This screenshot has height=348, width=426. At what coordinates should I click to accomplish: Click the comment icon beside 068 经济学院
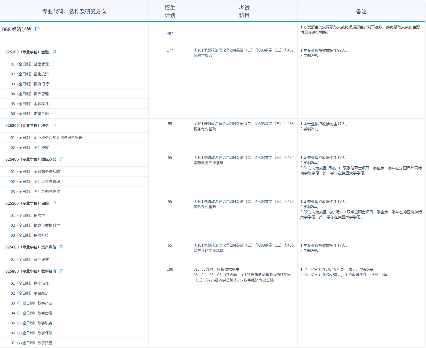(37, 29)
